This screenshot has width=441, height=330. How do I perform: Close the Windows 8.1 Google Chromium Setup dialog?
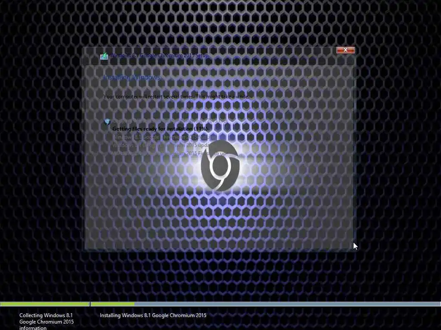(345, 50)
